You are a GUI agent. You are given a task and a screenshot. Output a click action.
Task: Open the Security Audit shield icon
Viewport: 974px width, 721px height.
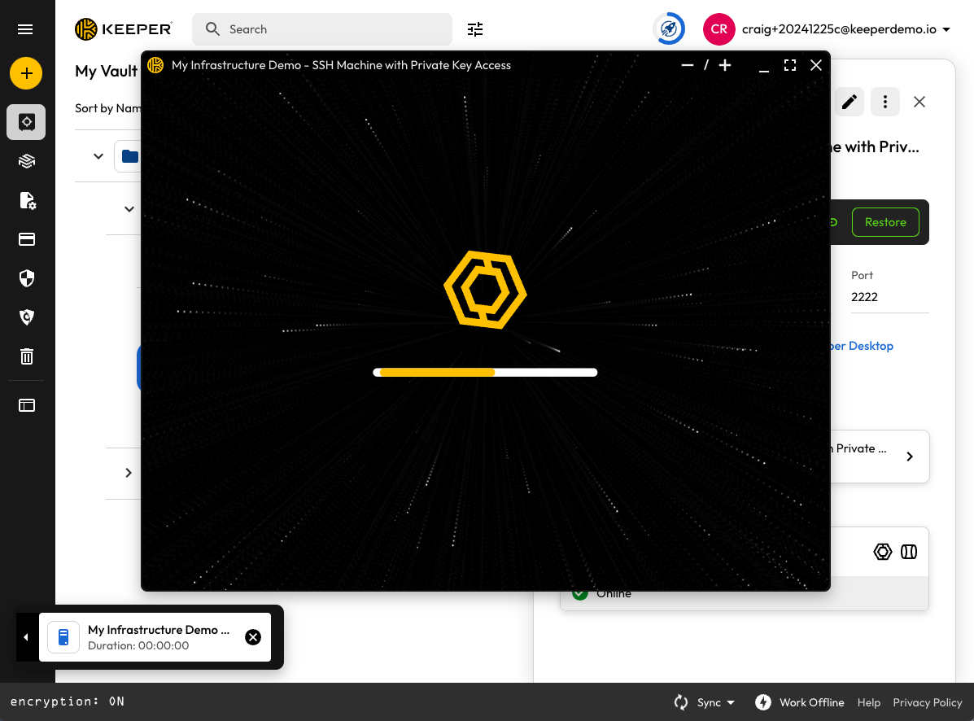27,279
